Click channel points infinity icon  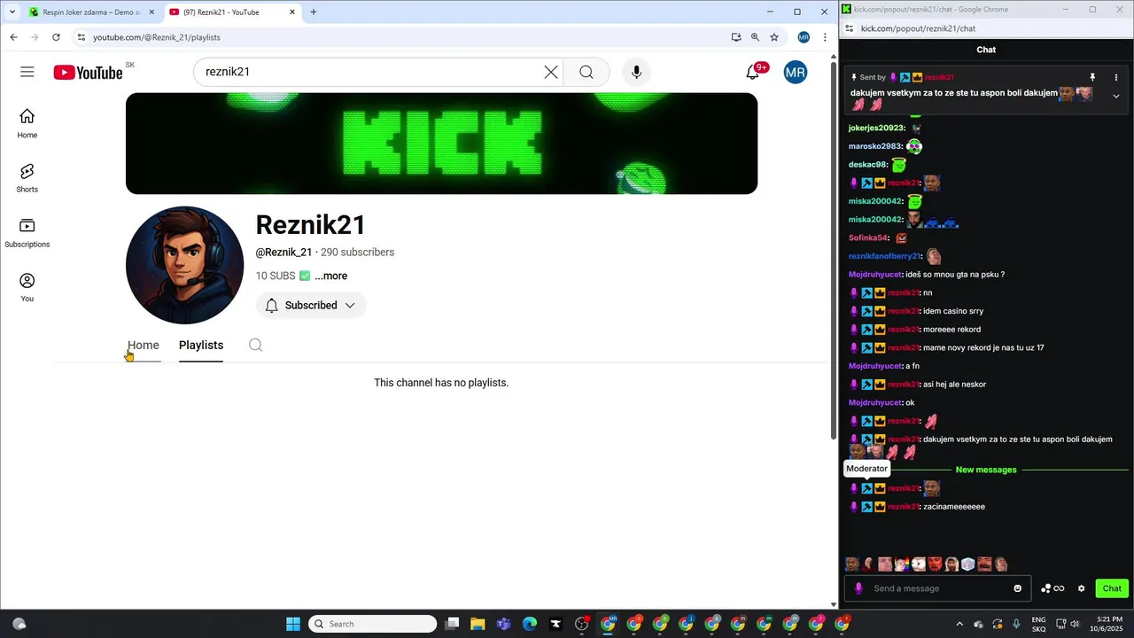[1059, 588]
